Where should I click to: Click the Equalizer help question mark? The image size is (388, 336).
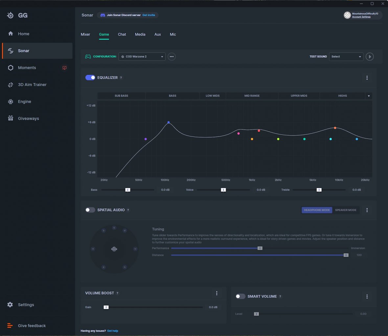(121, 77)
